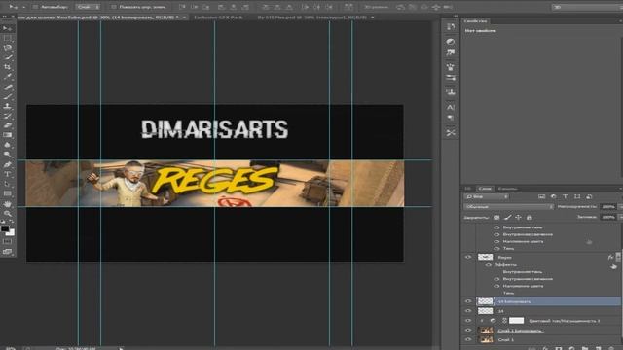
Task: Switch to the Layers (Слои) tab
Action: tap(485, 189)
